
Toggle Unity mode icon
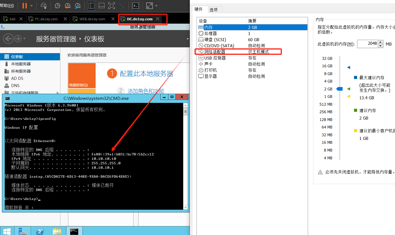pos(122,6)
